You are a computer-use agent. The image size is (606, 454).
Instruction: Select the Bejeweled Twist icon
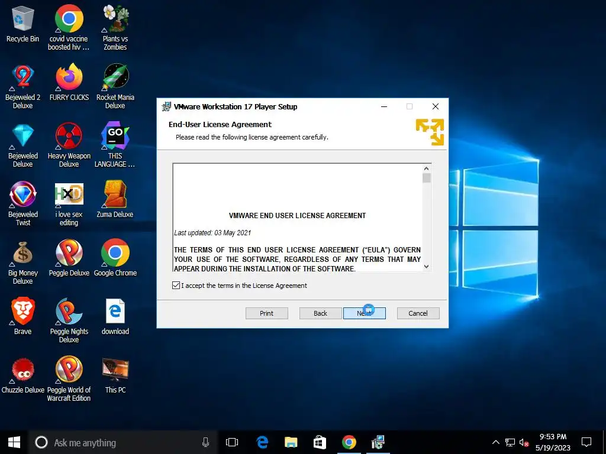tap(22, 203)
